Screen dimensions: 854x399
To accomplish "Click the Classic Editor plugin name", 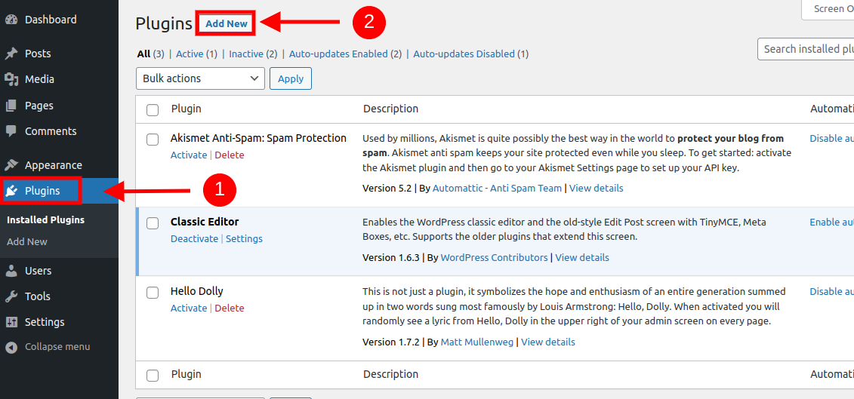I will (x=205, y=222).
